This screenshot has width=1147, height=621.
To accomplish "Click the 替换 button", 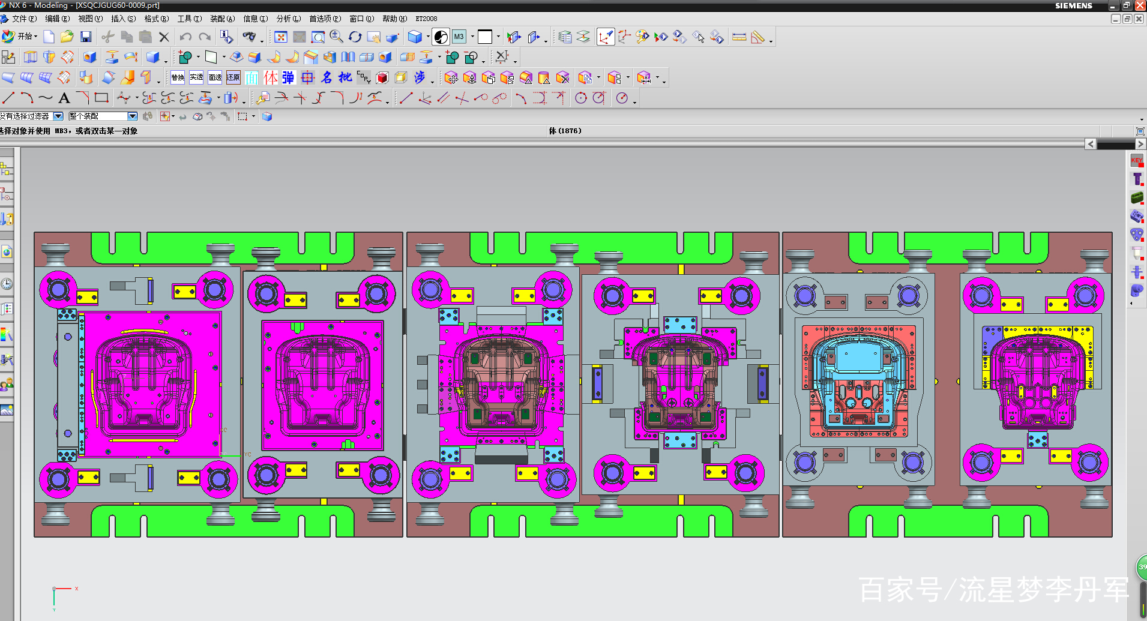I will click(x=178, y=77).
